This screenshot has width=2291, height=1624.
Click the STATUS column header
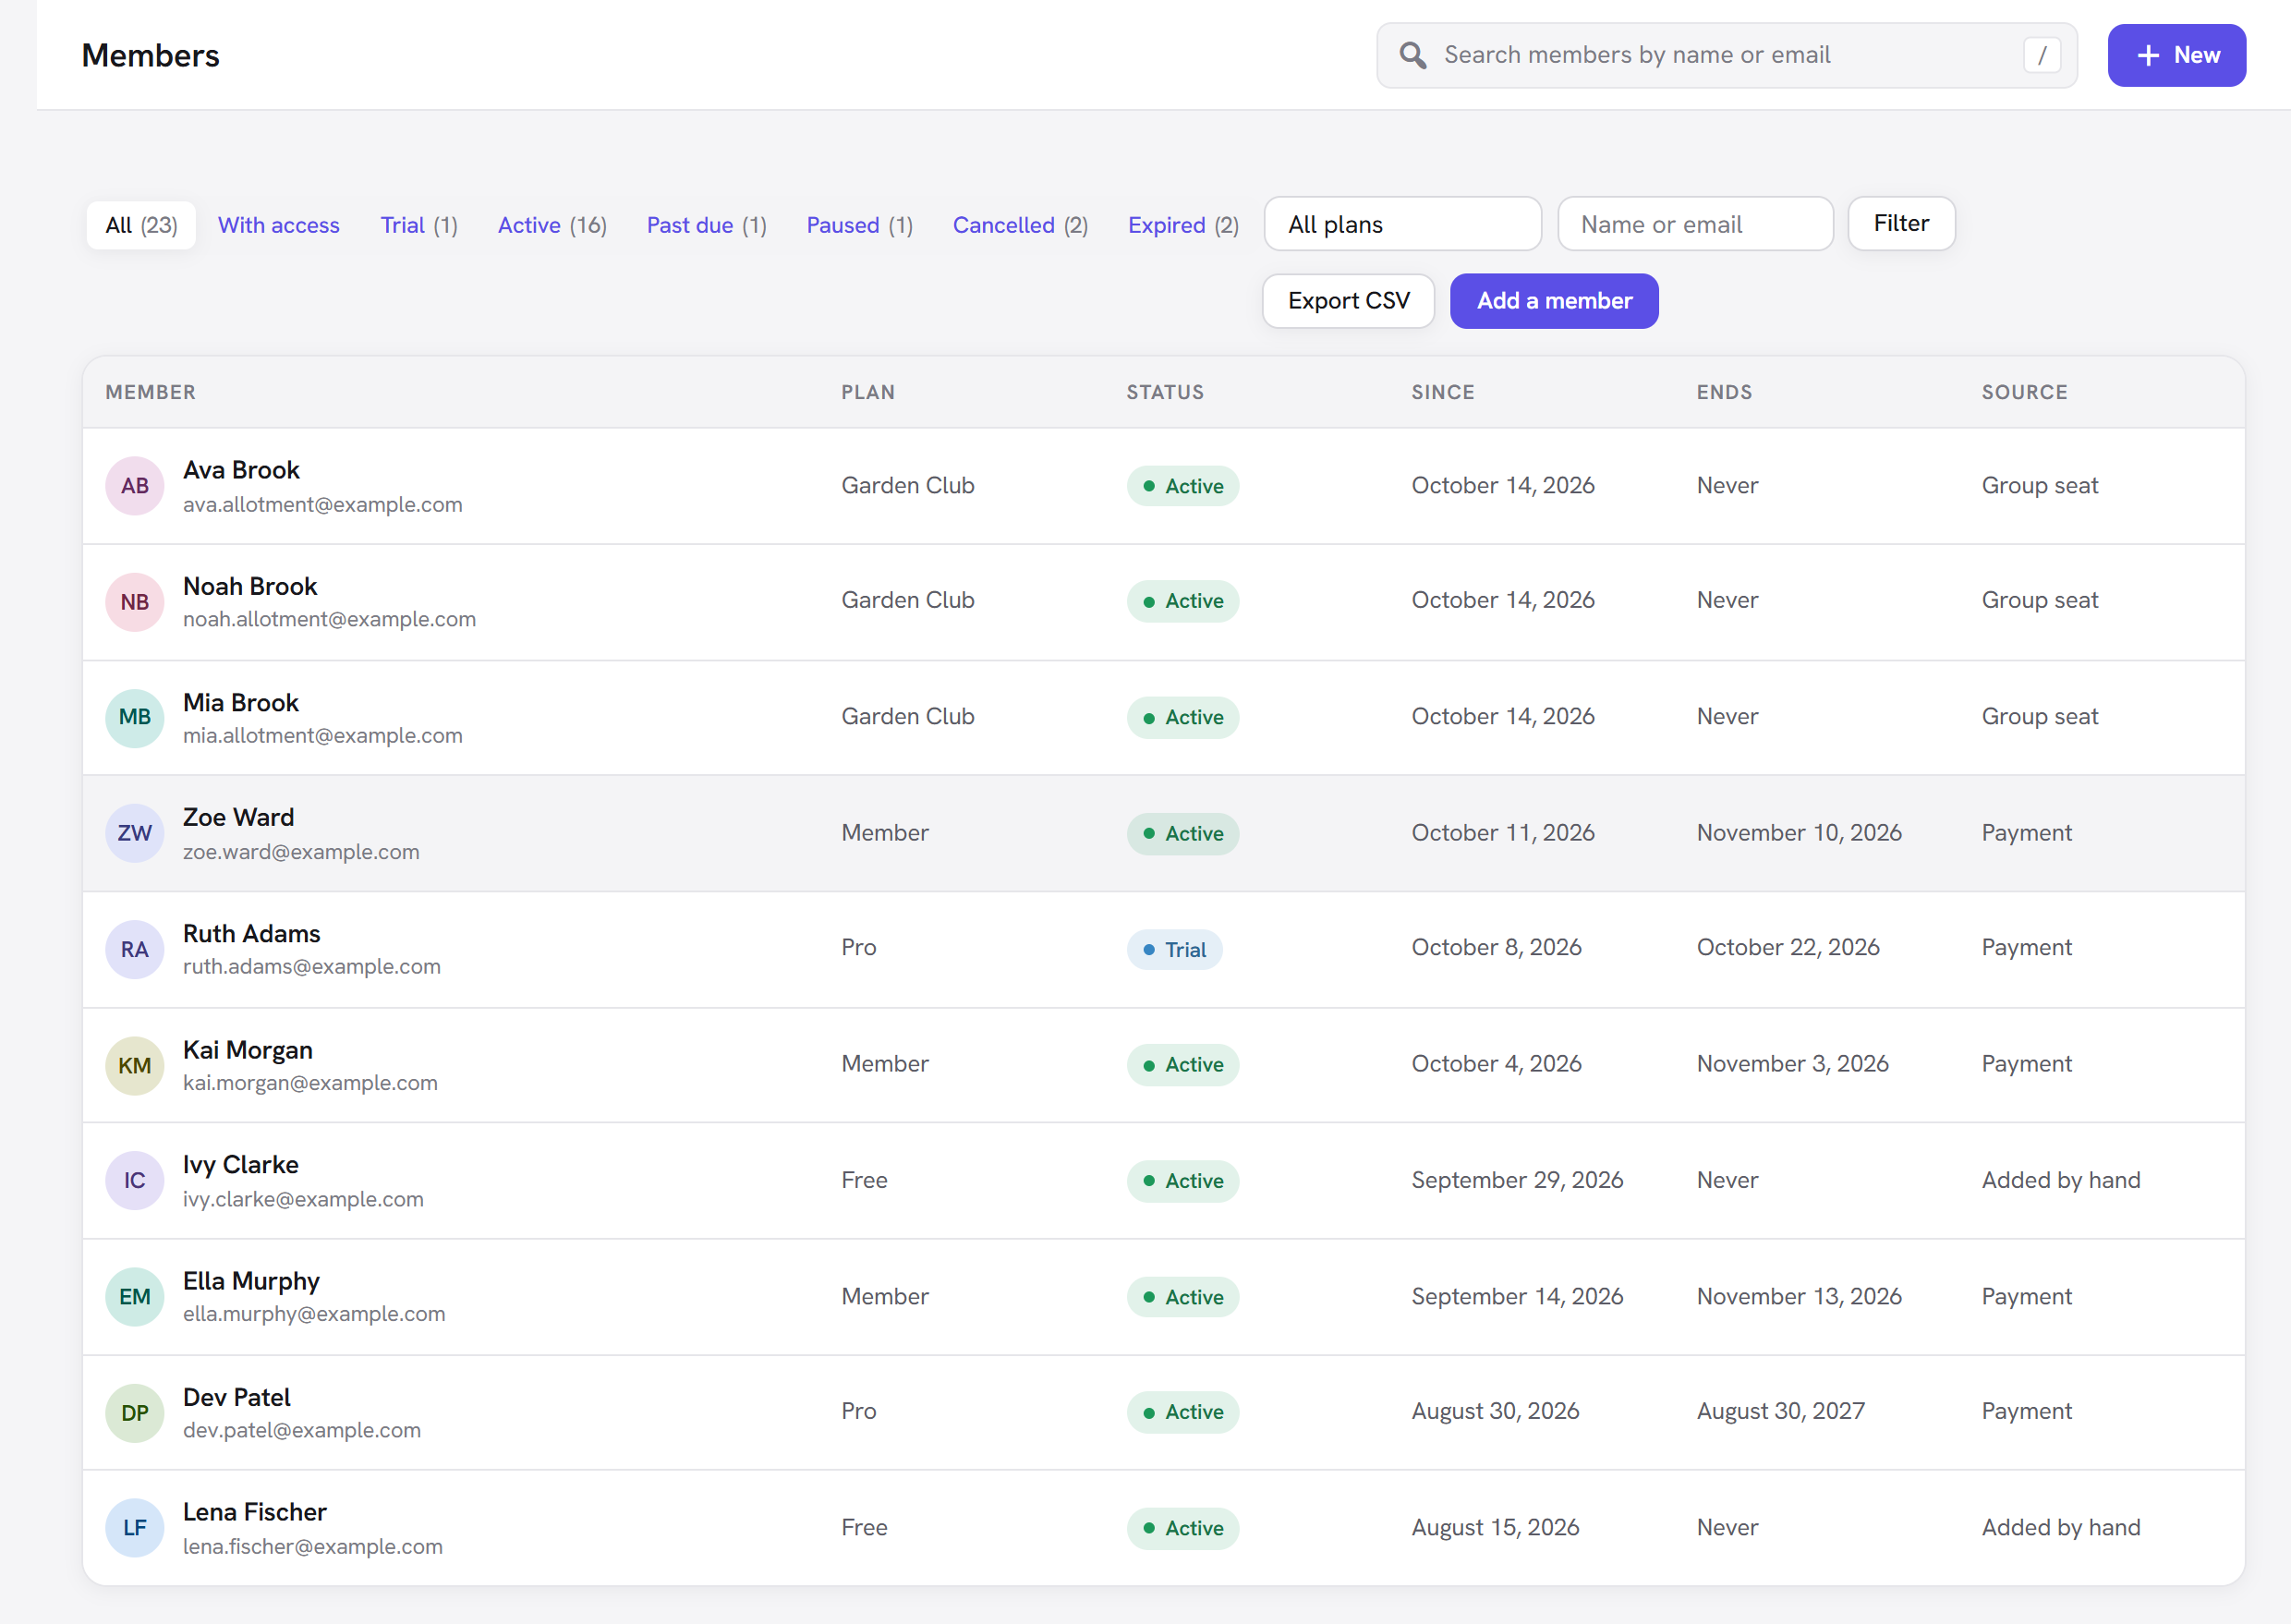(1165, 392)
